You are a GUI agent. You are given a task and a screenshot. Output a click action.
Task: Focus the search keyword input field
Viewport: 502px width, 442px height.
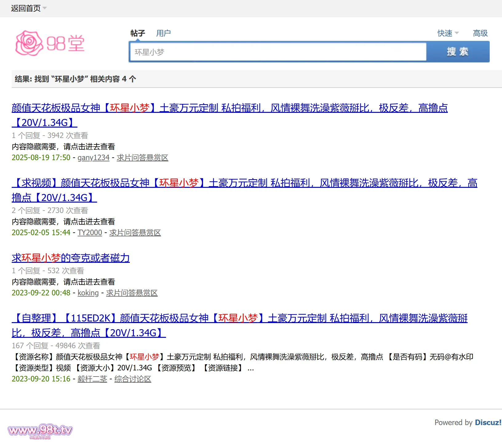(277, 52)
